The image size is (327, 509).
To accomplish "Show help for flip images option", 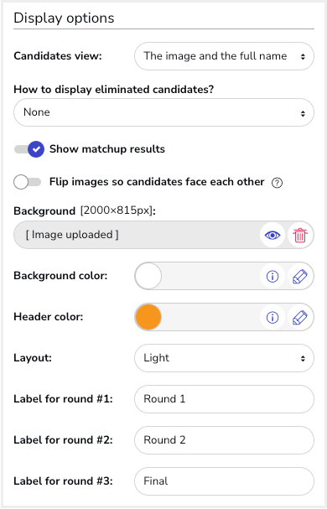I will point(277,183).
